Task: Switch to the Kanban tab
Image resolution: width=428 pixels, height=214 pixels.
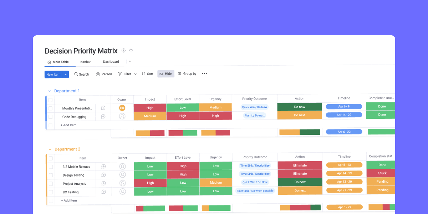Action: (x=86, y=62)
